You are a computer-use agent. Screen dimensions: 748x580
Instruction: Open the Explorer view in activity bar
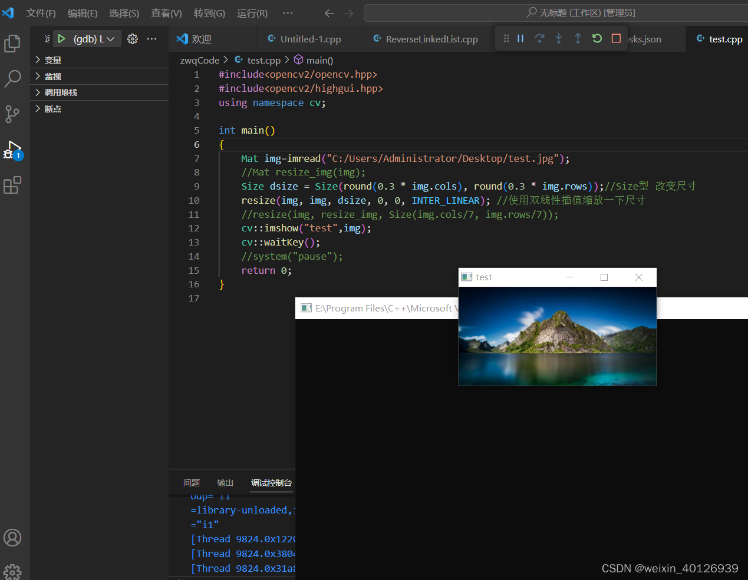(x=12, y=44)
